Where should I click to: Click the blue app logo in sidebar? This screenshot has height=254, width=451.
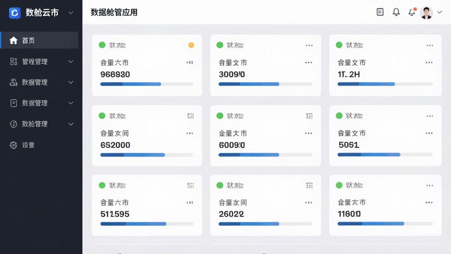[x=15, y=13]
